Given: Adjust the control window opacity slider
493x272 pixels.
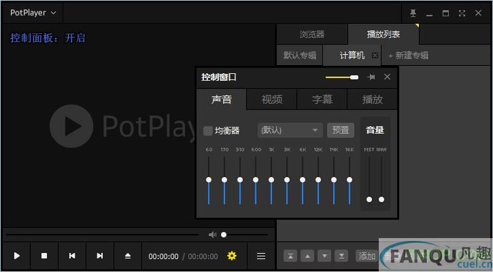Looking at the screenshot, I should [x=342, y=77].
